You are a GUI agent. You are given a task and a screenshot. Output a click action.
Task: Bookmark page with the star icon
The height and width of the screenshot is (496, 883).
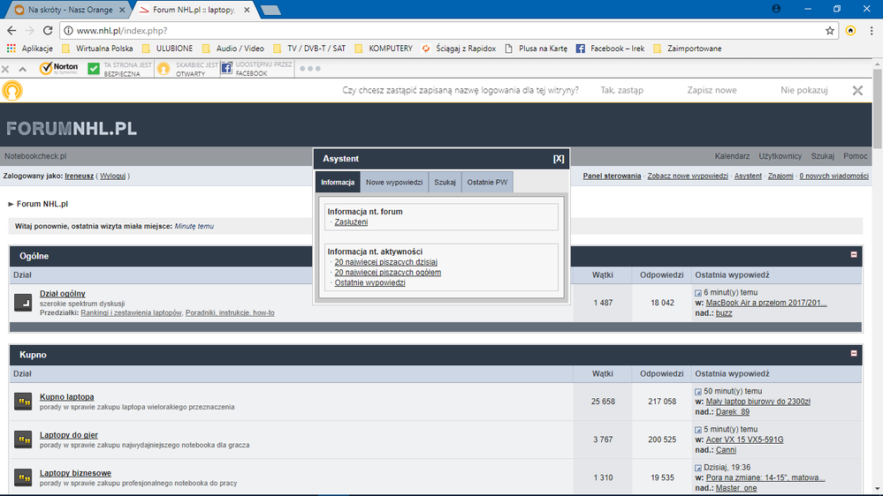(829, 31)
